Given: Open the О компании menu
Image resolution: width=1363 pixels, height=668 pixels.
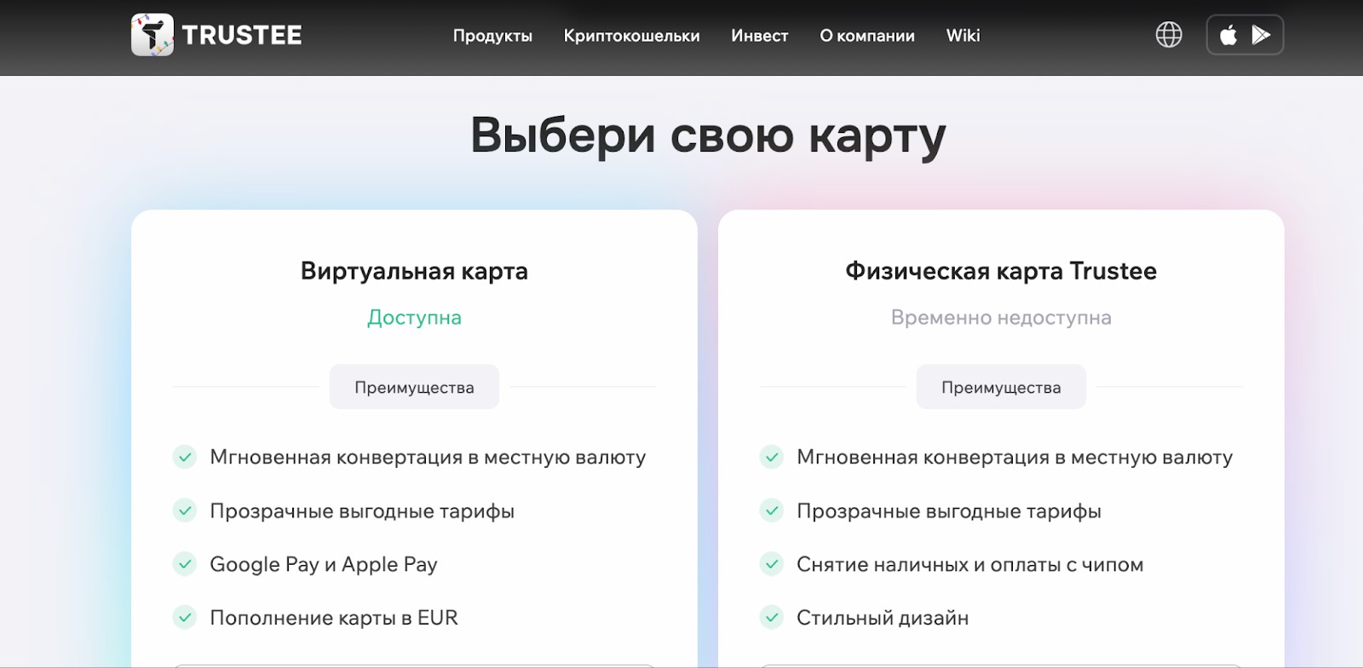Looking at the screenshot, I should pyautogui.click(x=867, y=36).
